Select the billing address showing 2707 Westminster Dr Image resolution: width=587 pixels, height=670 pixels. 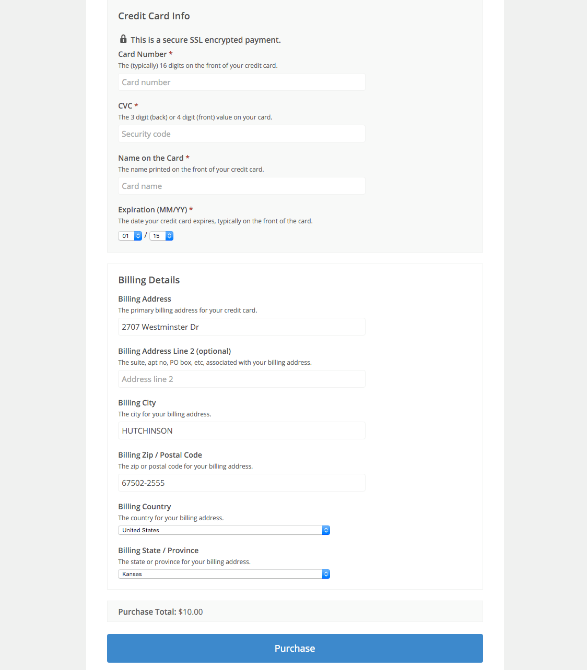[x=241, y=327]
